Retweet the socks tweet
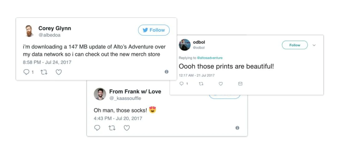This screenshot has height=157, width=337. click(112, 128)
